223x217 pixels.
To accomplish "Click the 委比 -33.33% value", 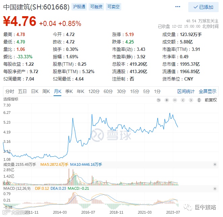I will pos(25,57).
